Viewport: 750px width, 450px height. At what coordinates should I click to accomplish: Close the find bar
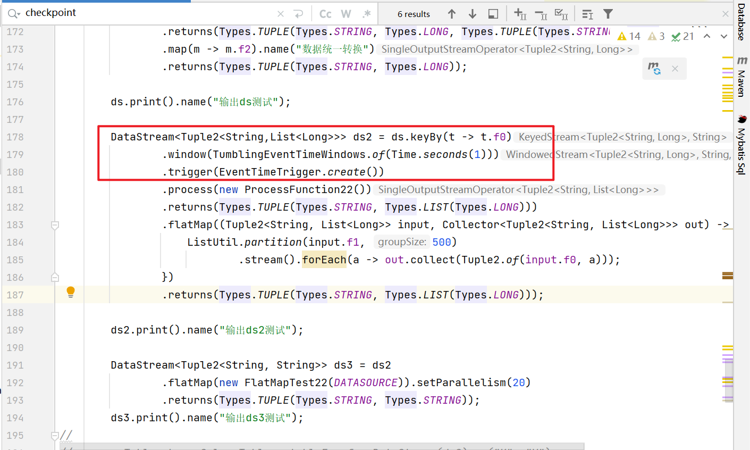[726, 14]
